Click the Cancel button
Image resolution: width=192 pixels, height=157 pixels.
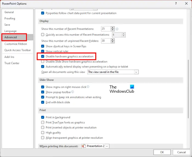[x=181, y=152]
